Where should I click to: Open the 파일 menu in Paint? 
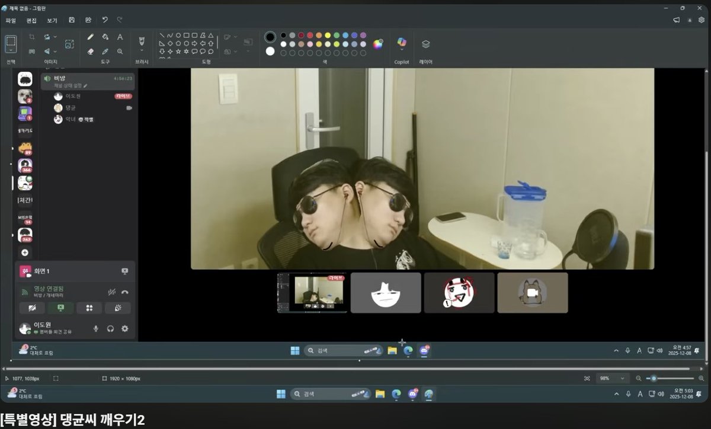(x=11, y=20)
